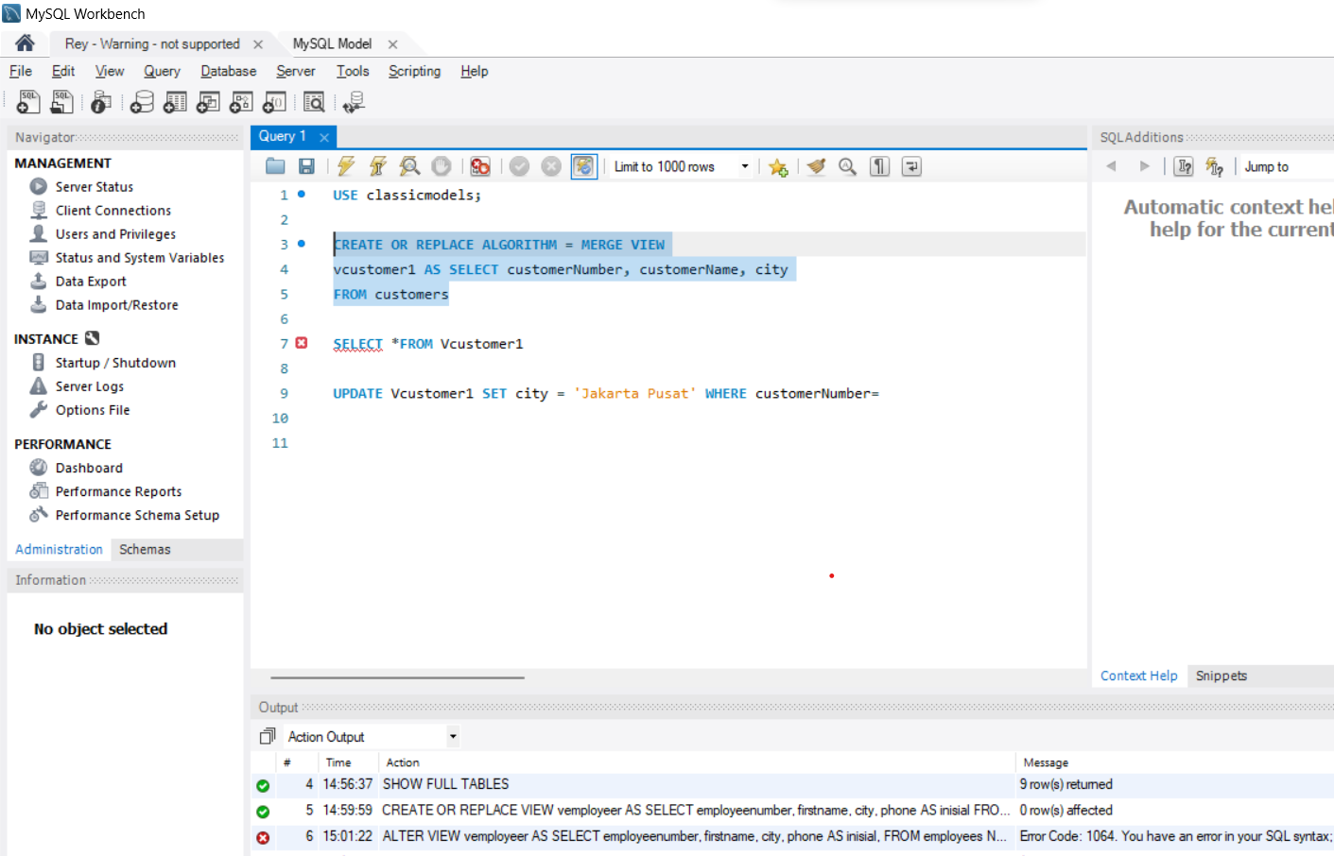The image size is (1334, 856).
Task: Select the Context Help tab
Action: (1139, 676)
